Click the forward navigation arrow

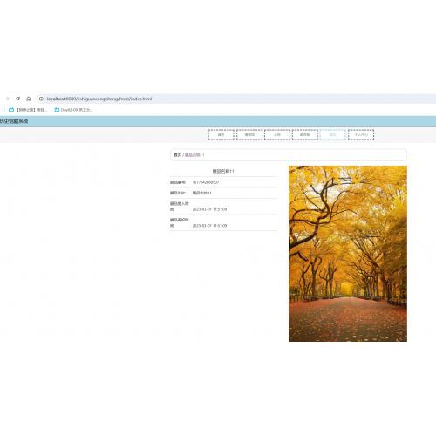pos(7,99)
